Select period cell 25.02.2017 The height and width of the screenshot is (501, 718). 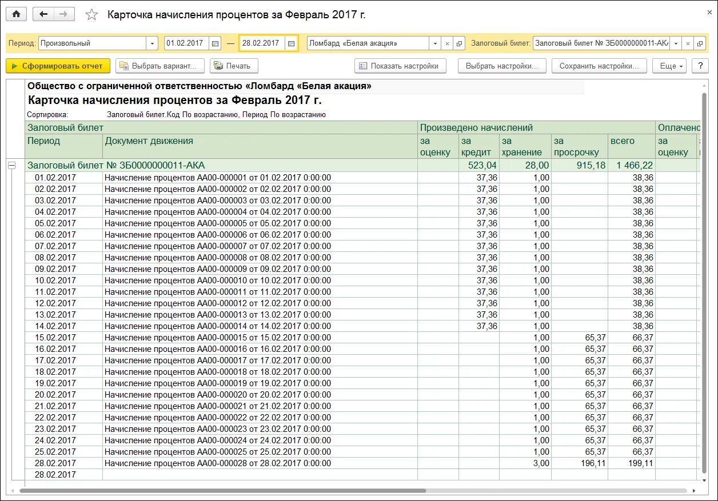pyautogui.click(x=64, y=452)
